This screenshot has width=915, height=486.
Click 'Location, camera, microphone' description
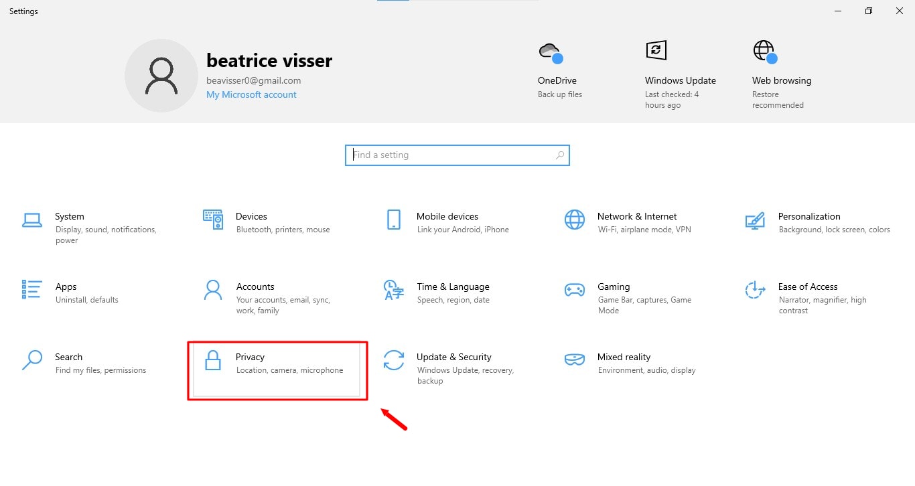[x=289, y=370]
